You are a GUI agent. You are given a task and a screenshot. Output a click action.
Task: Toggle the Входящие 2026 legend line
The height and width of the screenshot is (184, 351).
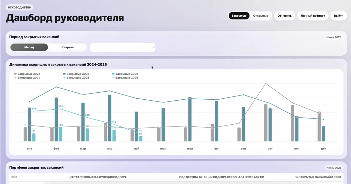[125, 78]
